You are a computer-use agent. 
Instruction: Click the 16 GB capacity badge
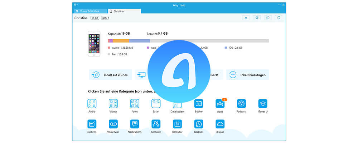pos(95,18)
